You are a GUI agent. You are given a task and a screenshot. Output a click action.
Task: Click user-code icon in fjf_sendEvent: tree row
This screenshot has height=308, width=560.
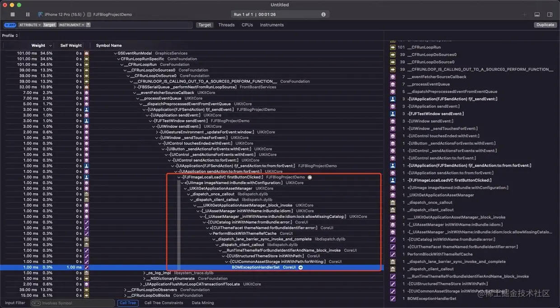[87, 109]
